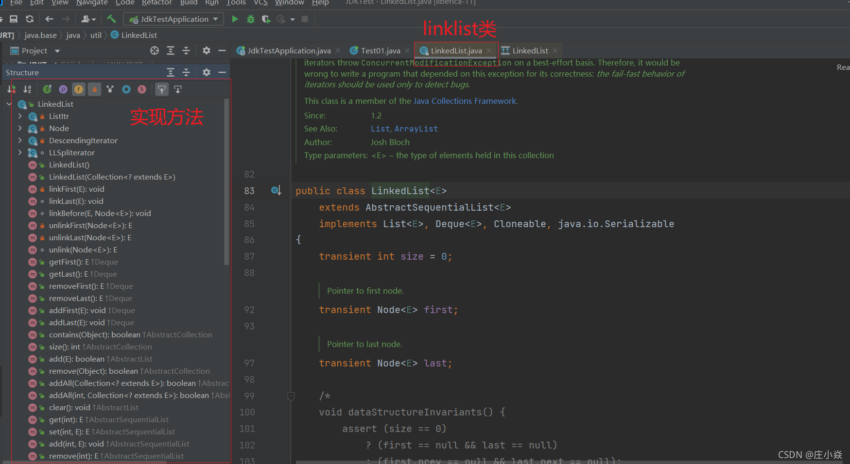
Task: Open the user/code-with-me dropdown in toolbar
Action: [88, 19]
